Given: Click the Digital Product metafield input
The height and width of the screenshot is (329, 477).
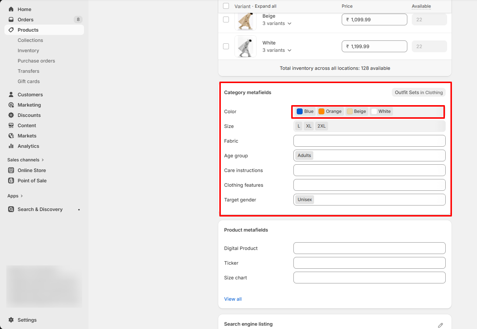Looking at the screenshot, I should pyautogui.click(x=369, y=248).
